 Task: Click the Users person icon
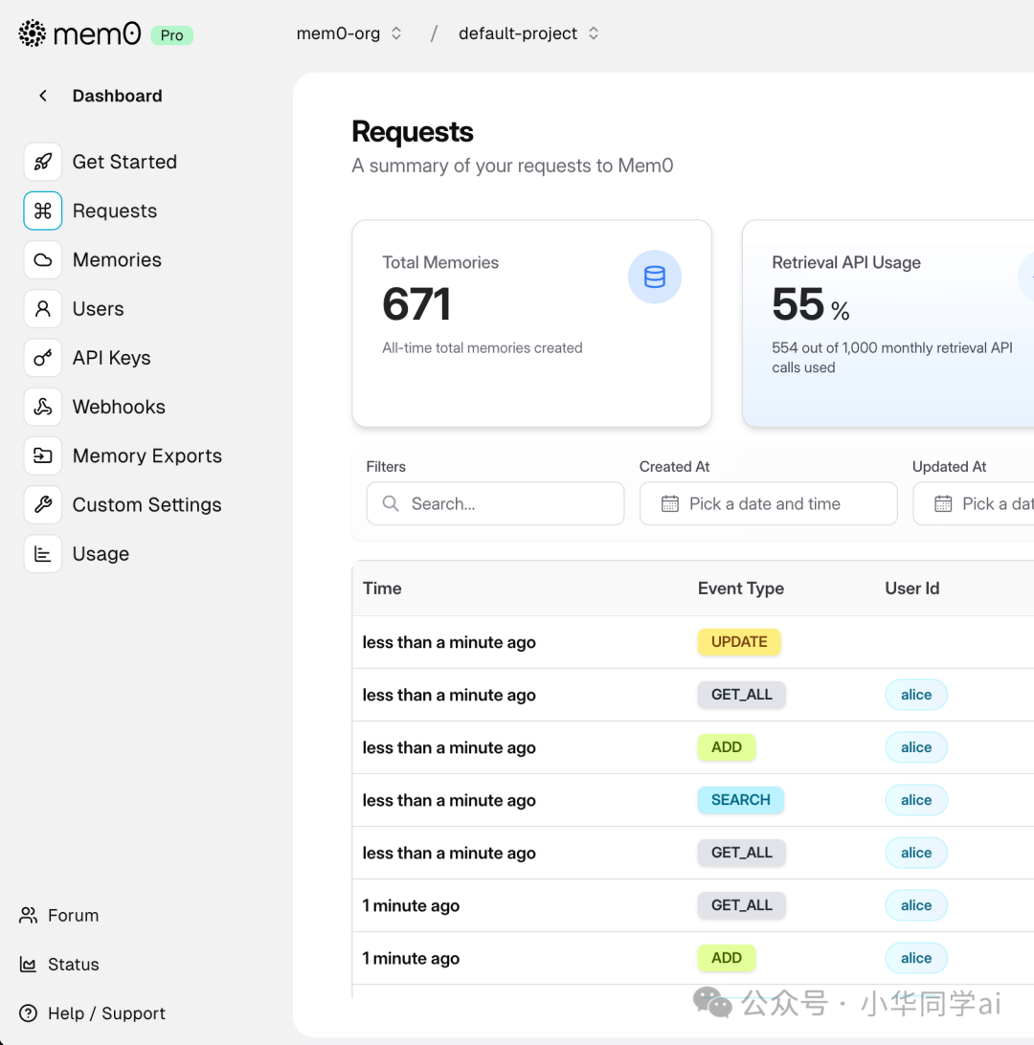43,308
